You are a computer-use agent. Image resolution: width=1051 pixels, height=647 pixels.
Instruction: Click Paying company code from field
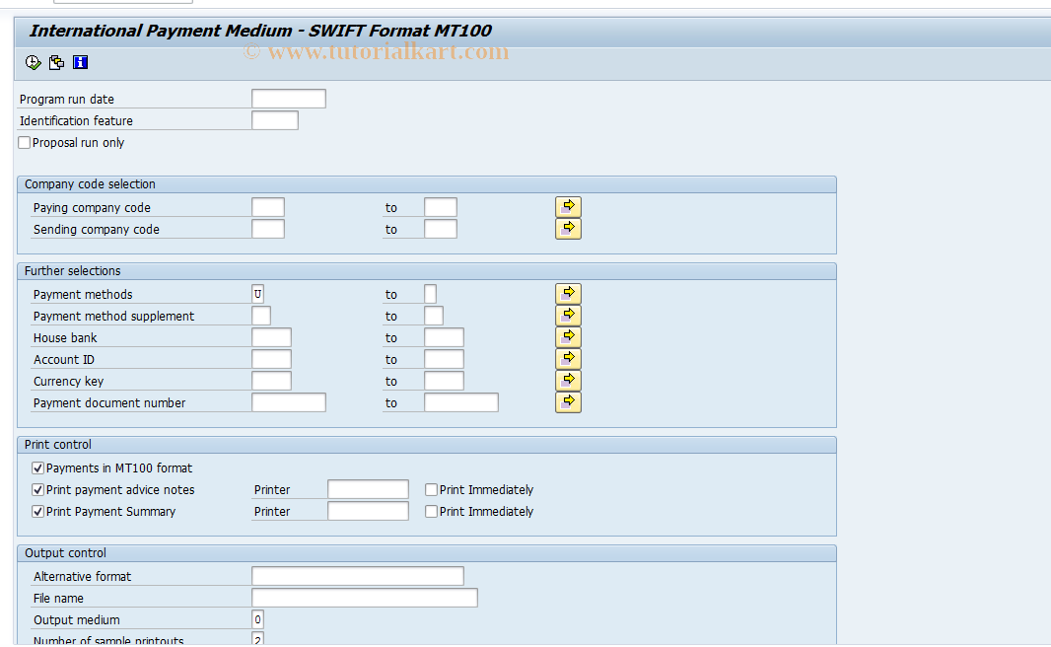[x=268, y=207]
